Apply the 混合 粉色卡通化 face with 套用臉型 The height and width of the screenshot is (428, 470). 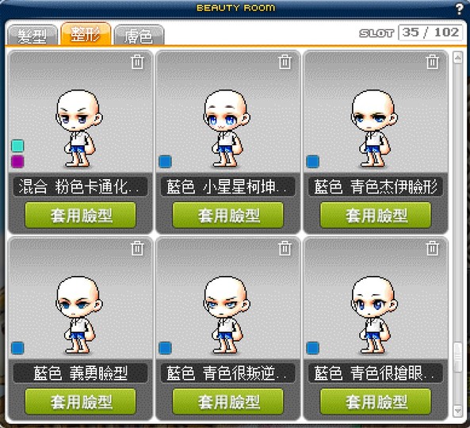coord(81,216)
